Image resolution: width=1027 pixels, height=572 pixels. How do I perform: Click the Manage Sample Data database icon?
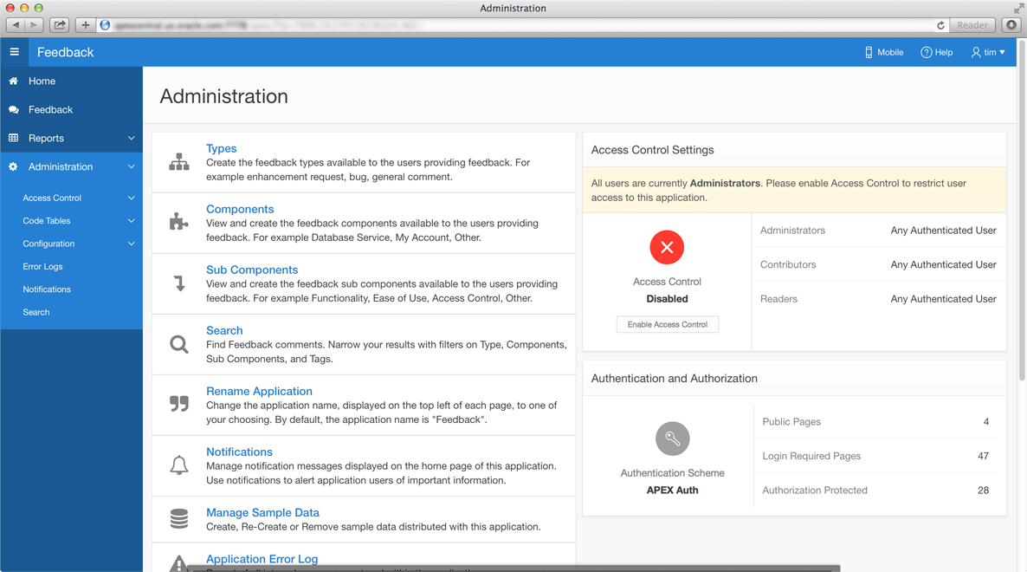pos(179,519)
